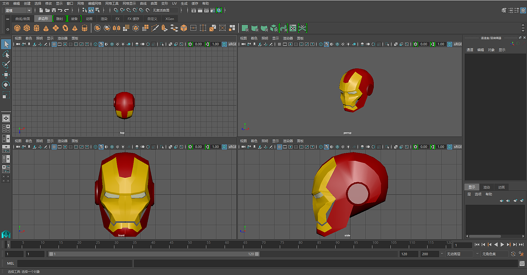The width and height of the screenshot is (527, 275).
Task: Toggle auto keyframe button
Action: tap(513, 254)
